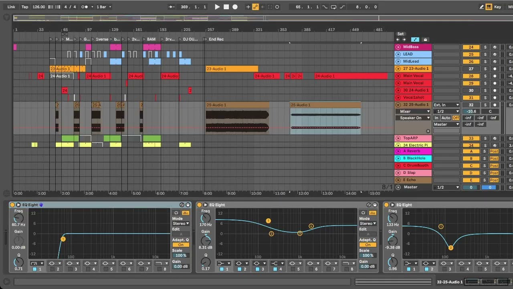The image size is (513, 289).
Task: Open the Ext. In input type dropdown
Action: tap(446, 105)
